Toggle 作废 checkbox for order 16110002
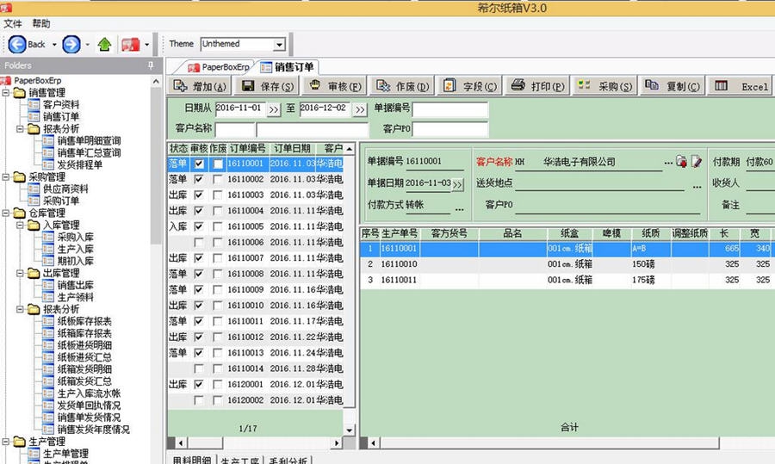Image resolution: width=775 pixels, height=464 pixels. [x=218, y=179]
